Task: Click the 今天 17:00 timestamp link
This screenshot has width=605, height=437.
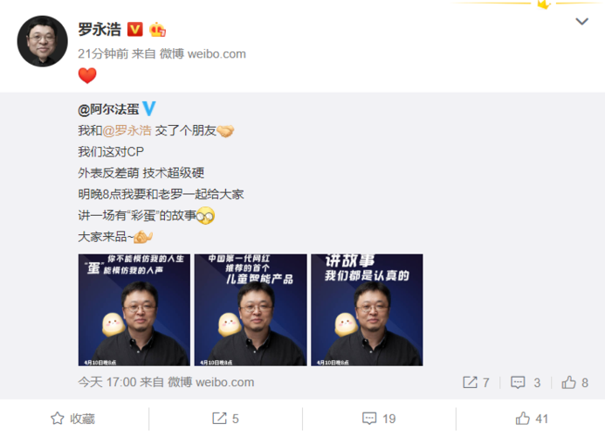Action: [107, 382]
